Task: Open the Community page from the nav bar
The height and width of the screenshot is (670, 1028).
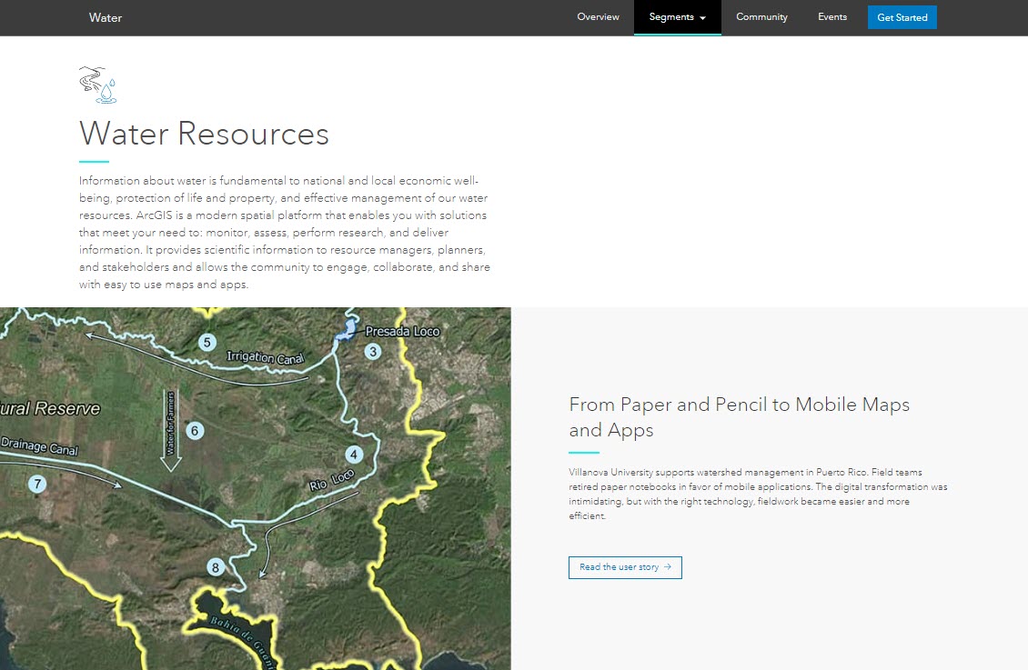Action: pos(761,16)
